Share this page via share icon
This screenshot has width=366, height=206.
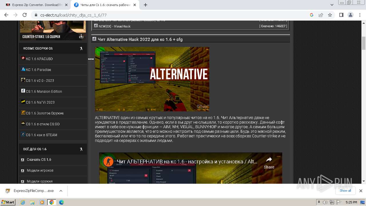(321, 15)
